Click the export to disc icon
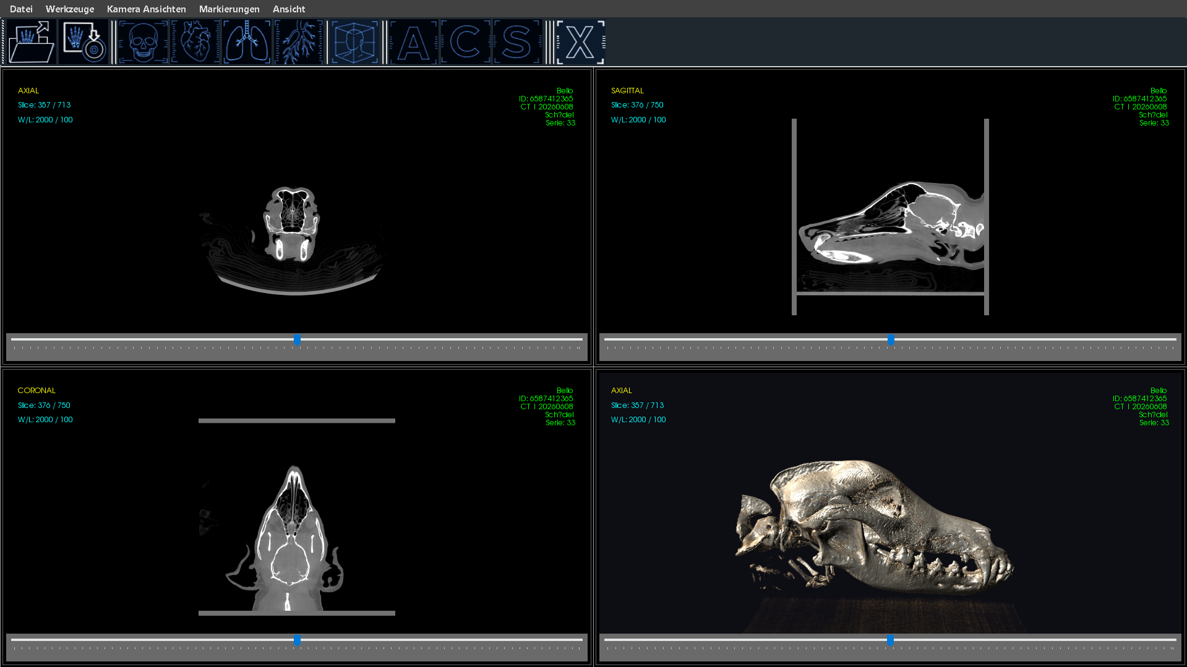This screenshot has width=1187, height=667. coord(84,42)
